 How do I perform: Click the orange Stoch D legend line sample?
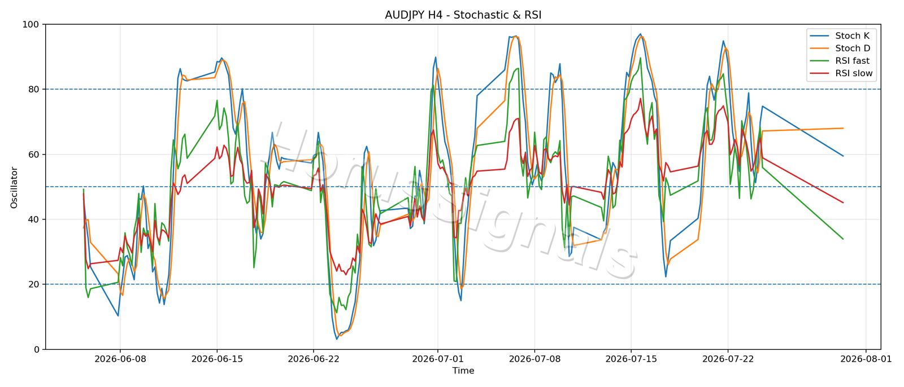(819, 49)
